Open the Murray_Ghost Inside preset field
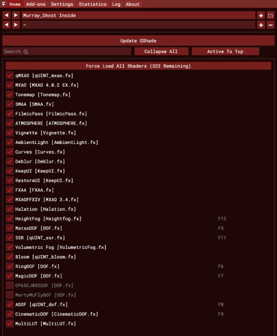 point(138,15)
